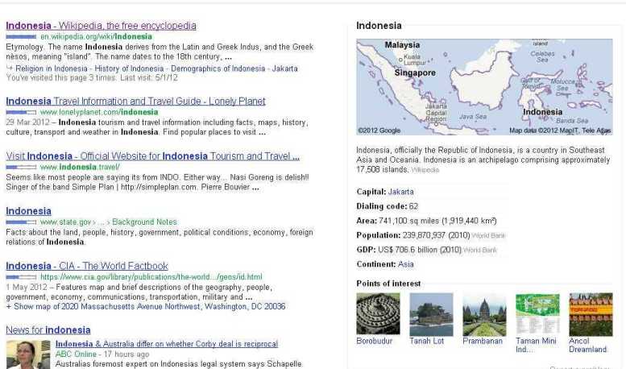Click the en.wikipedia.org/wiki/Indonesia URL
The image size is (626, 369).
pyautogui.click(x=96, y=37)
